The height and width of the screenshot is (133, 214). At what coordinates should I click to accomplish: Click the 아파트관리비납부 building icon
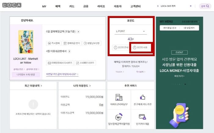[x=119, y=97]
